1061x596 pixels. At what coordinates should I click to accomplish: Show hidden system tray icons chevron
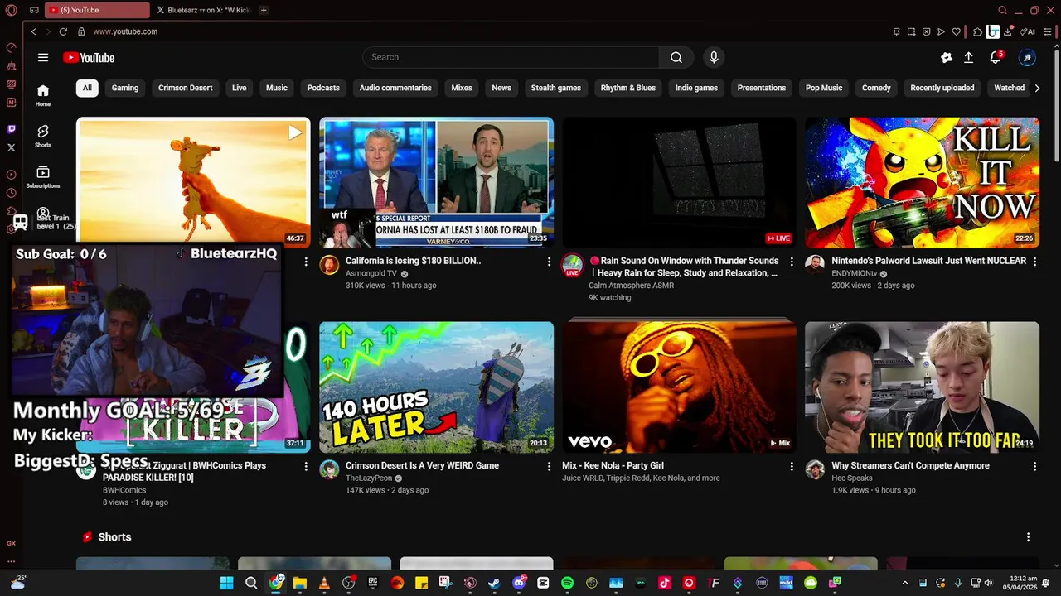click(x=904, y=583)
